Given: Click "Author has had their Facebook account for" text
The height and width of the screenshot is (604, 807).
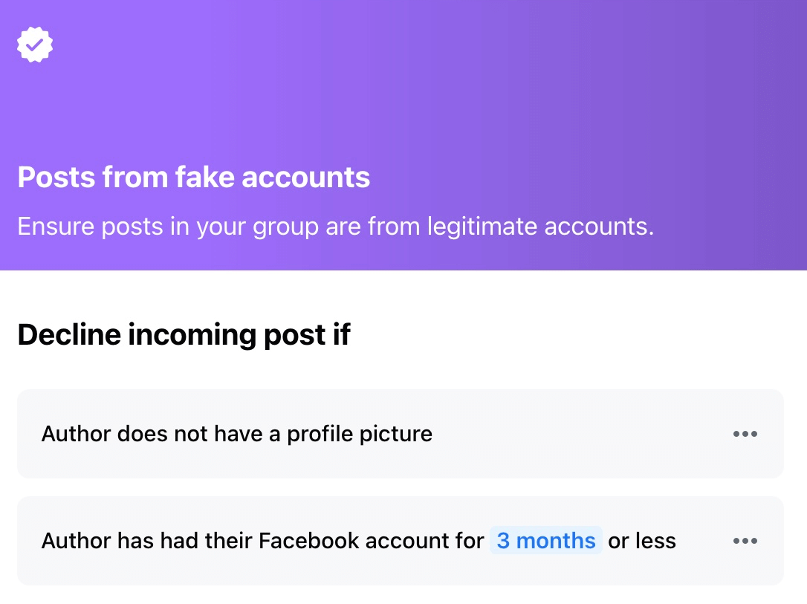Looking at the screenshot, I should [262, 541].
